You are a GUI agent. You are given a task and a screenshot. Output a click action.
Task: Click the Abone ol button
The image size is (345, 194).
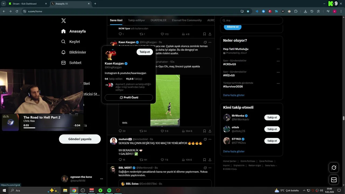click(233, 27)
